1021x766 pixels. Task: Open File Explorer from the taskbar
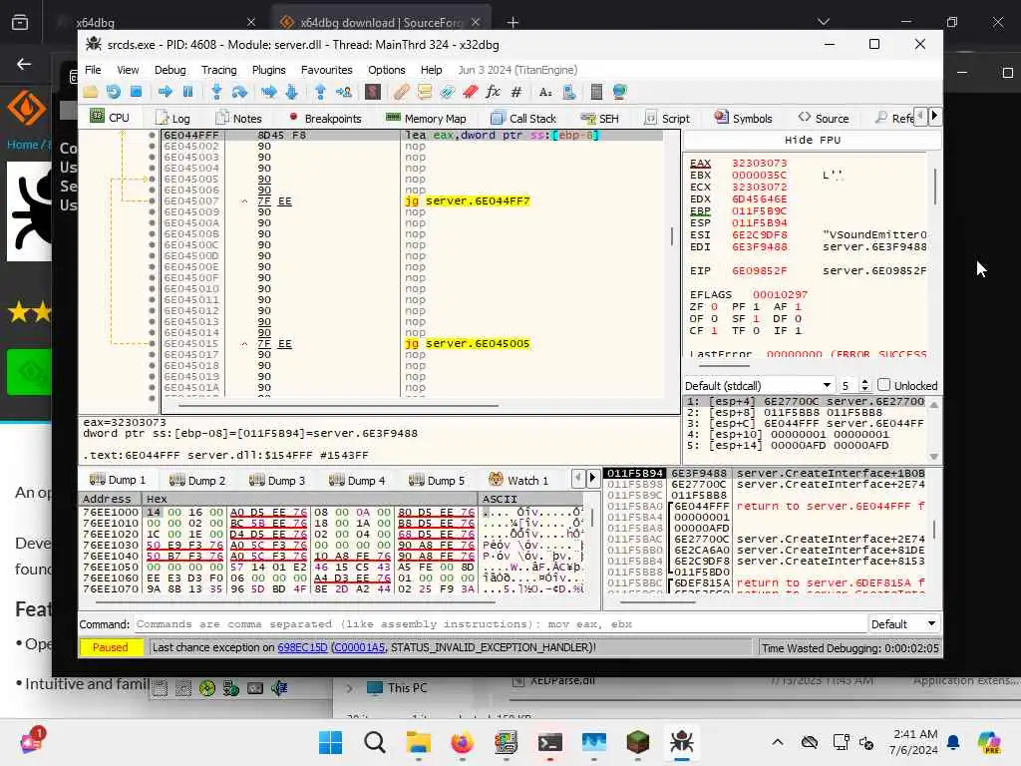[418, 742]
